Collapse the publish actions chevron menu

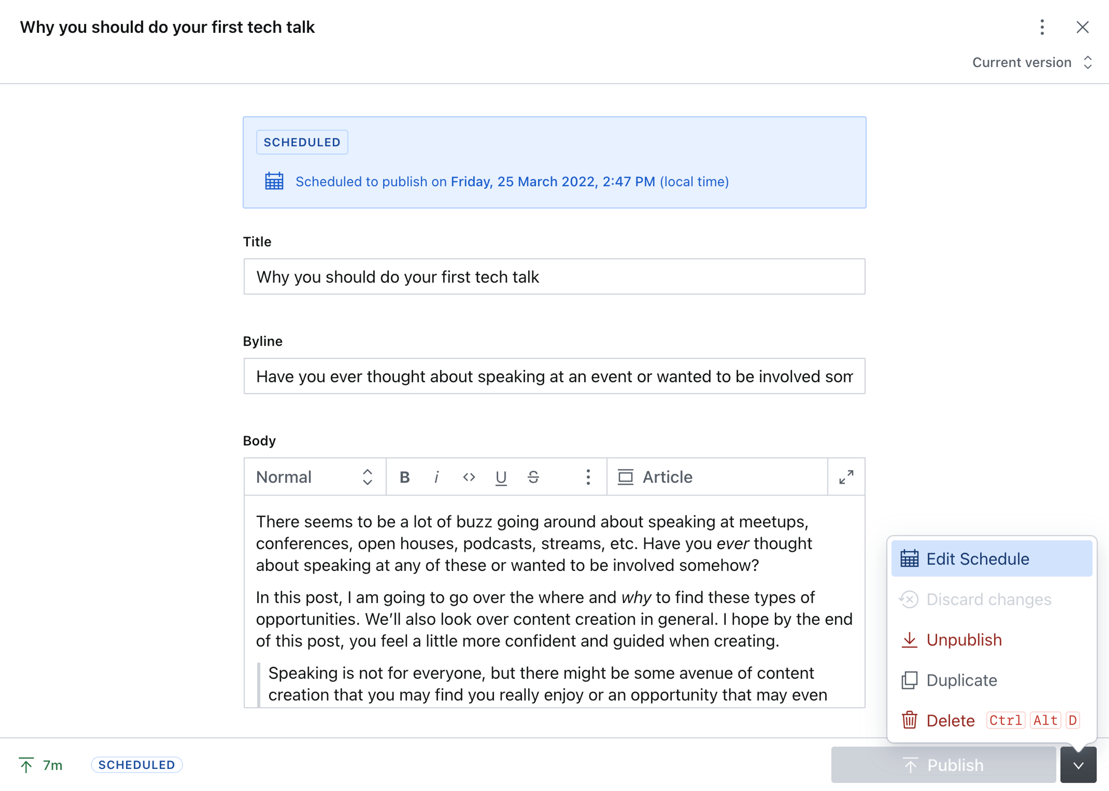(1078, 765)
